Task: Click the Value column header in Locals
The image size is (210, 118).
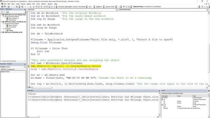Action: [184, 96]
